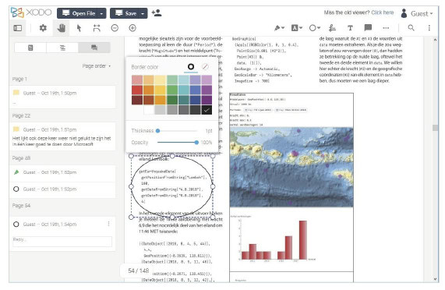
Task: Click the Opacity slider handle
Action: [x=196, y=143]
